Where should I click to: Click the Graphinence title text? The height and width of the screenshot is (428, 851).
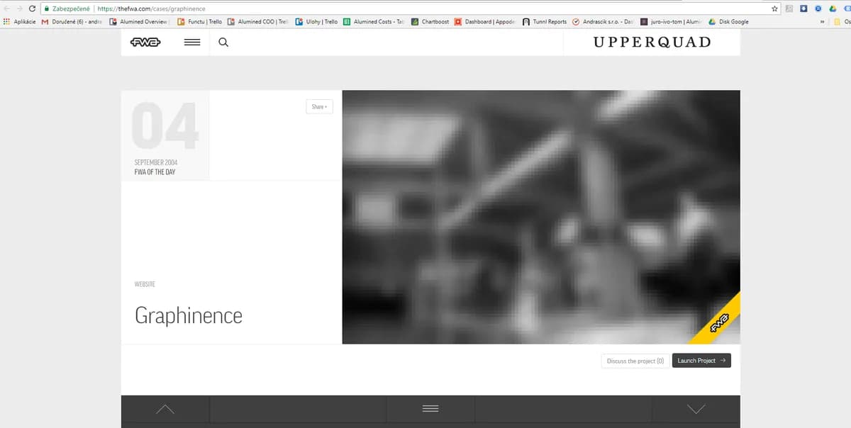(189, 315)
